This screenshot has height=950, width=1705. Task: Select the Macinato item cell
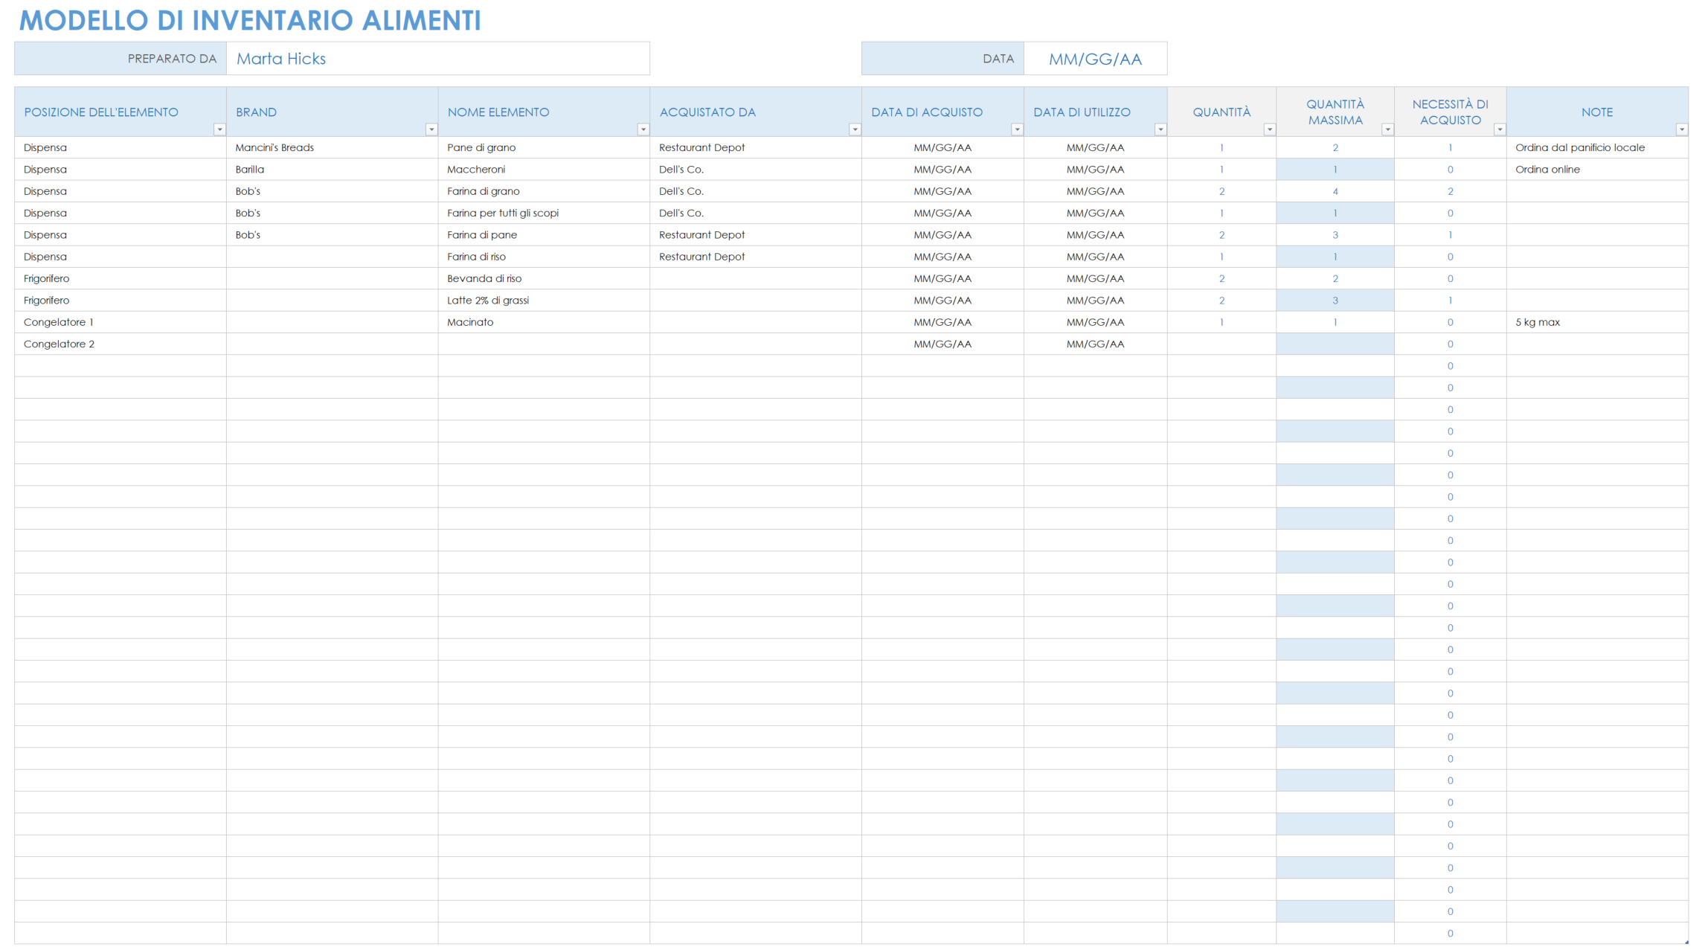(544, 322)
